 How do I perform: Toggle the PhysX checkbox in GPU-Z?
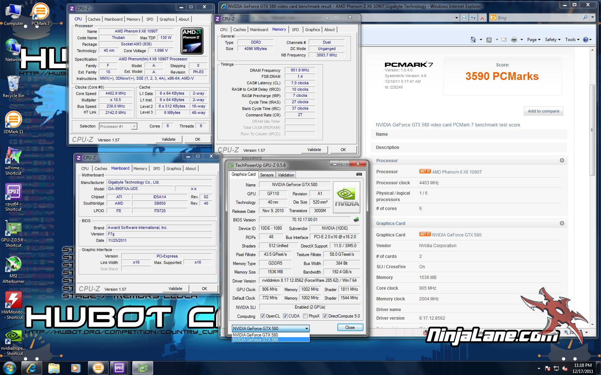(x=305, y=316)
